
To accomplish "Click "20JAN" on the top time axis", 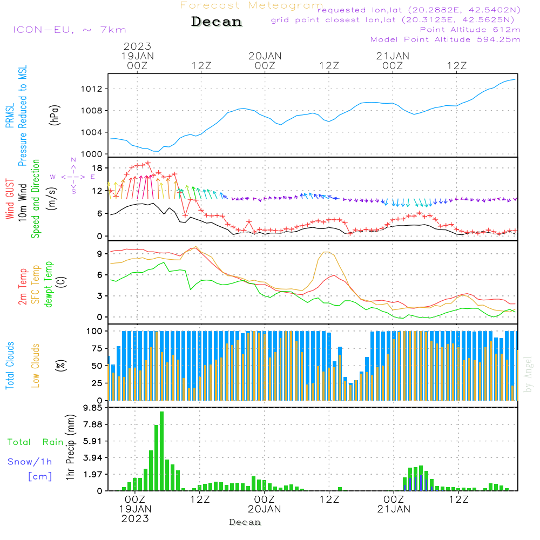I will [x=265, y=56].
